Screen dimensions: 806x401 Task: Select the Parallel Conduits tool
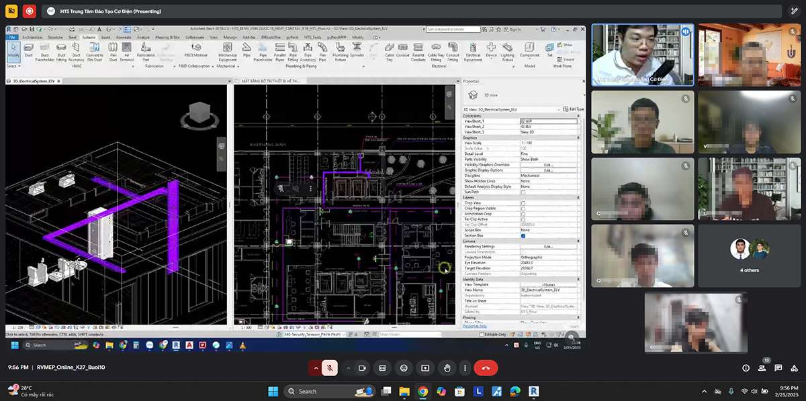point(418,52)
